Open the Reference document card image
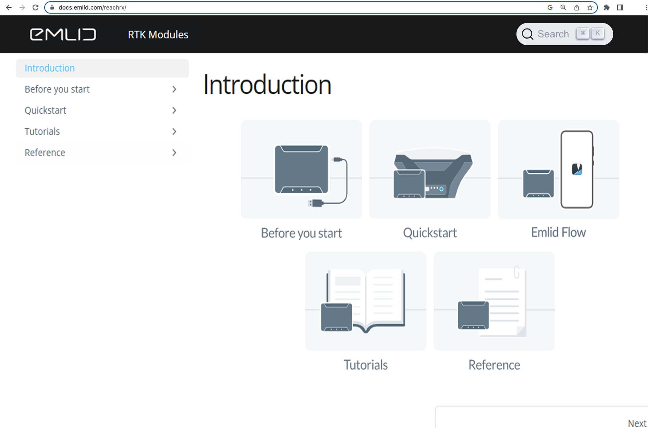 [494, 301]
